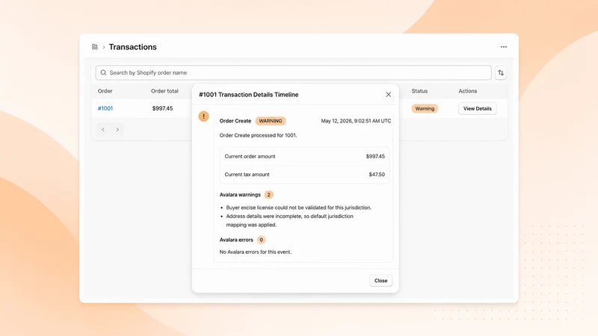This screenshot has height=336, width=598.
Task: Click the buyer excise license warning message
Action: (x=298, y=208)
